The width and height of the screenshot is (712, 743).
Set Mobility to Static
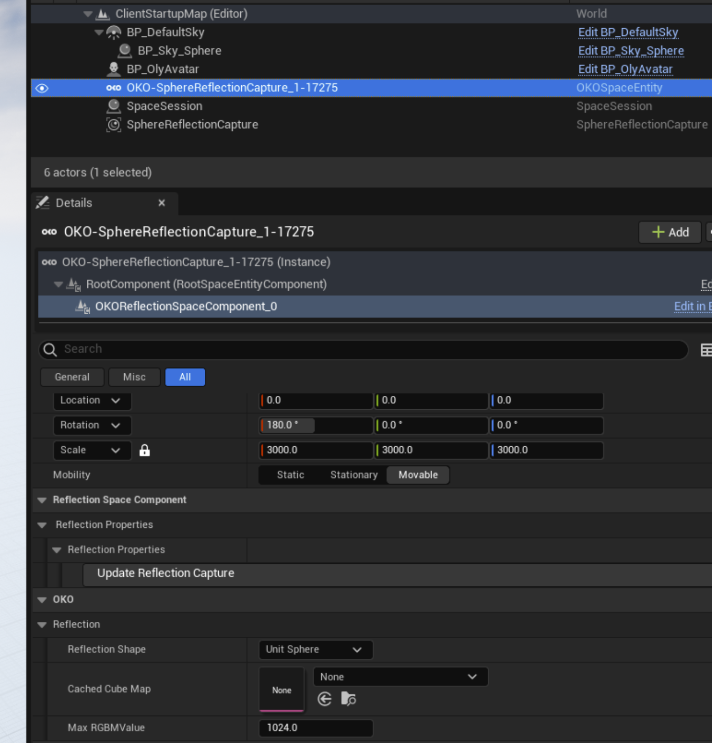click(x=290, y=475)
